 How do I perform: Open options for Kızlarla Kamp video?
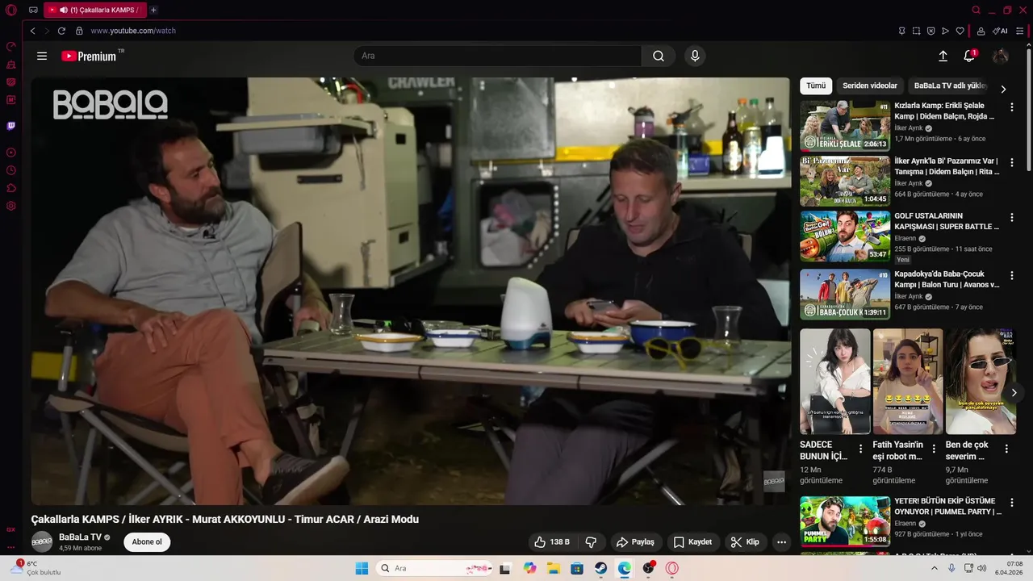click(1012, 107)
